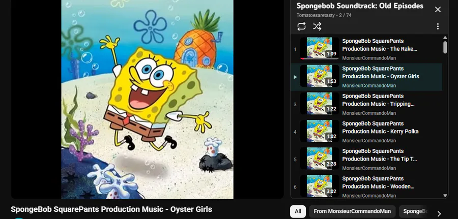Open playlist three-dot options menu

(438, 26)
